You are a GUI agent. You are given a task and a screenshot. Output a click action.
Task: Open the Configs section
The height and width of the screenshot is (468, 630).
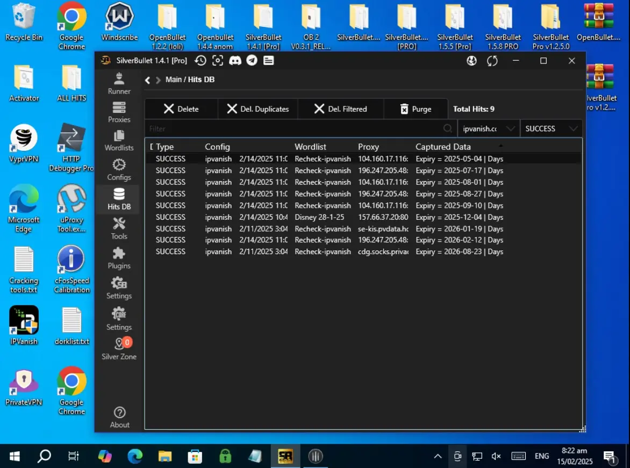click(x=119, y=170)
